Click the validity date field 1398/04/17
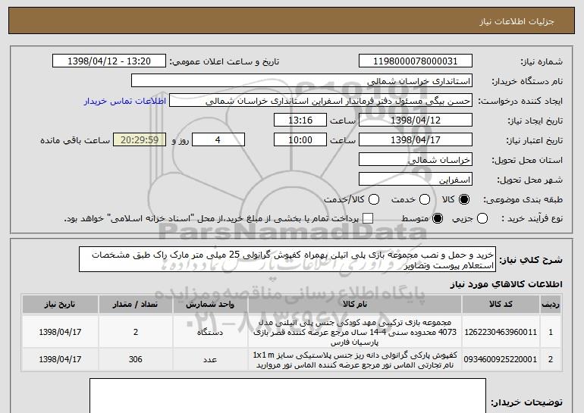 (416, 140)
